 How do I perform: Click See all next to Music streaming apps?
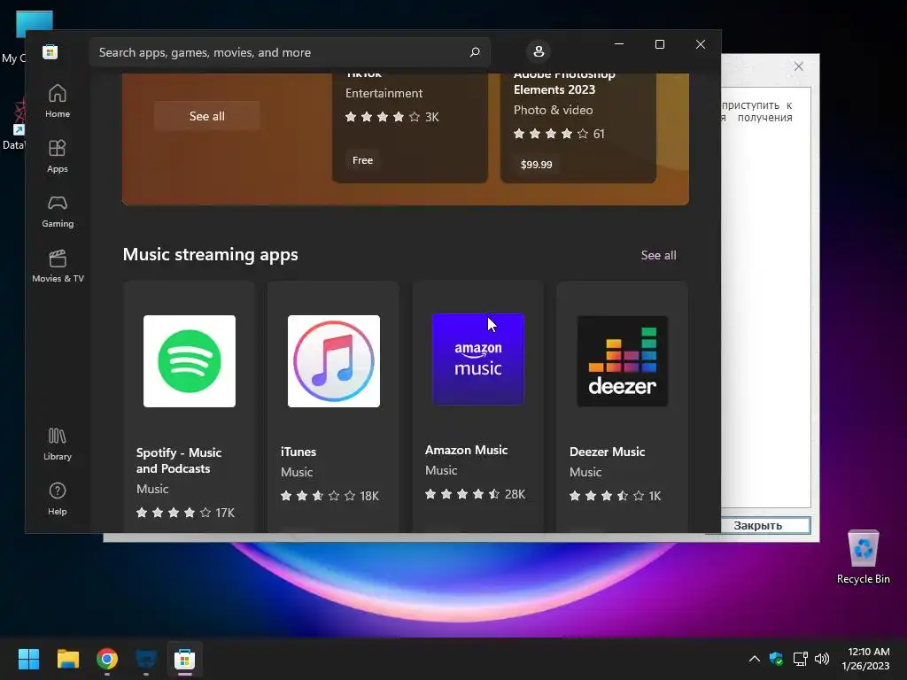point(658,255)
